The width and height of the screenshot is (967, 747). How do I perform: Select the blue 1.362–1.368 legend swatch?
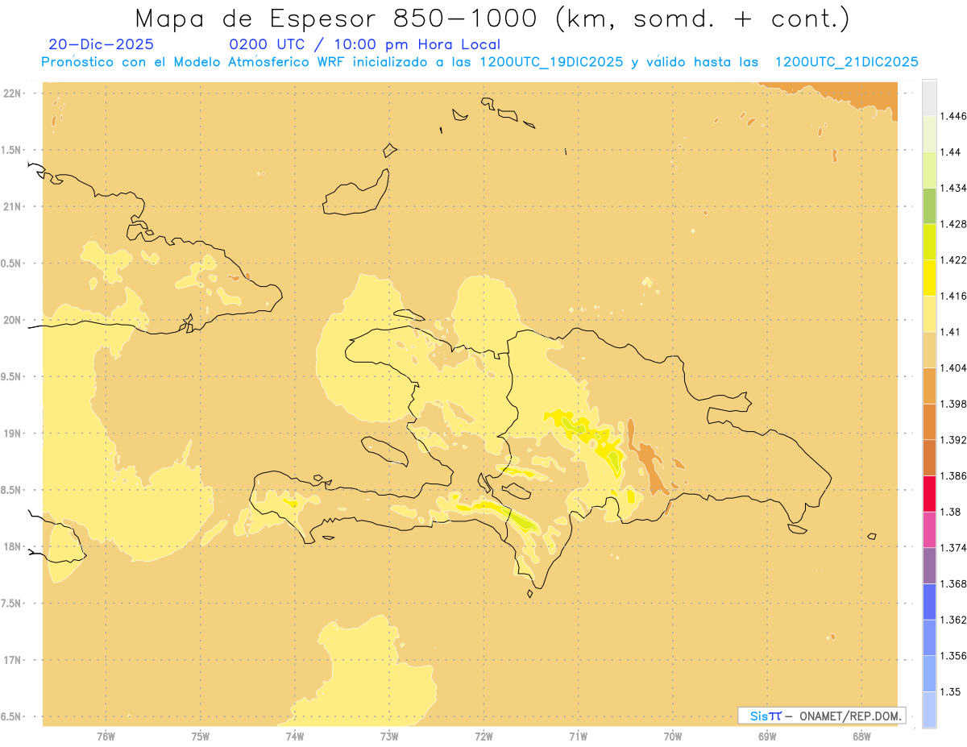coord(929,601)
